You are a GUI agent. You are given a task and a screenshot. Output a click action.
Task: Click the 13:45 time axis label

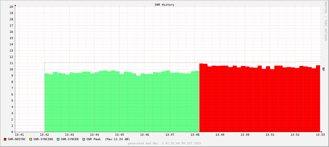(119, 135)
